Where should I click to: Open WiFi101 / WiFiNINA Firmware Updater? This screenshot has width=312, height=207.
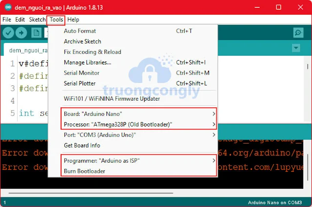133,99
